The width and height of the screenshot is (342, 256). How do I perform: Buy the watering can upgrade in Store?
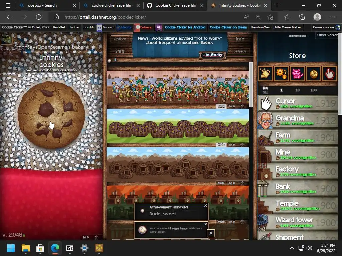[265, 74]
